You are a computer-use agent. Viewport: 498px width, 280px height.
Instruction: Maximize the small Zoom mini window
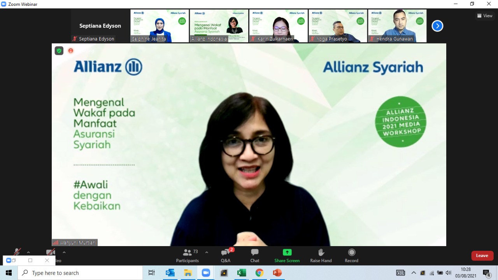point(30,261)
